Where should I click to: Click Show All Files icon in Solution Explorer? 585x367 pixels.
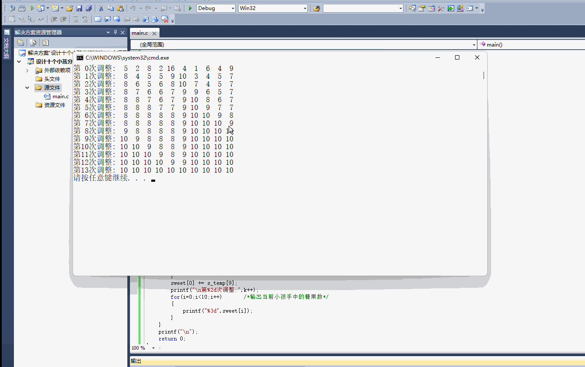tap(33, 43)
